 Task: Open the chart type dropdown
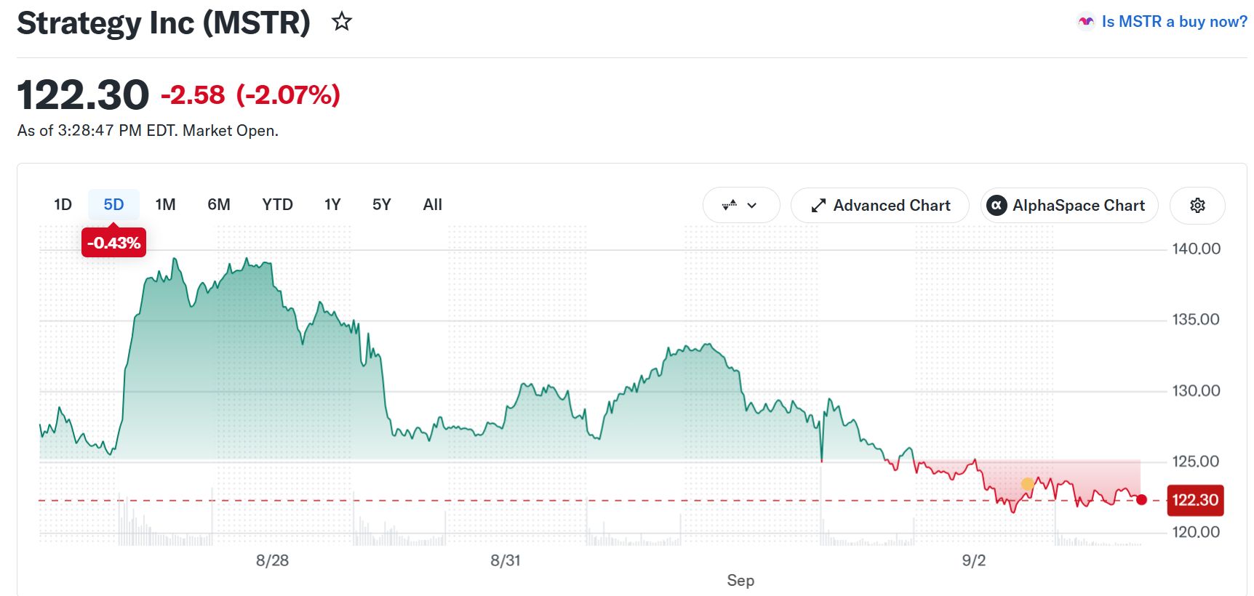tap(740, 206)
